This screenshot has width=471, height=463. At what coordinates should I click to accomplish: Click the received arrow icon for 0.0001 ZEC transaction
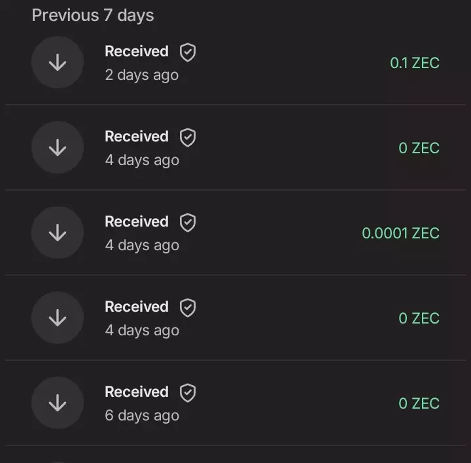pos(58,233)
